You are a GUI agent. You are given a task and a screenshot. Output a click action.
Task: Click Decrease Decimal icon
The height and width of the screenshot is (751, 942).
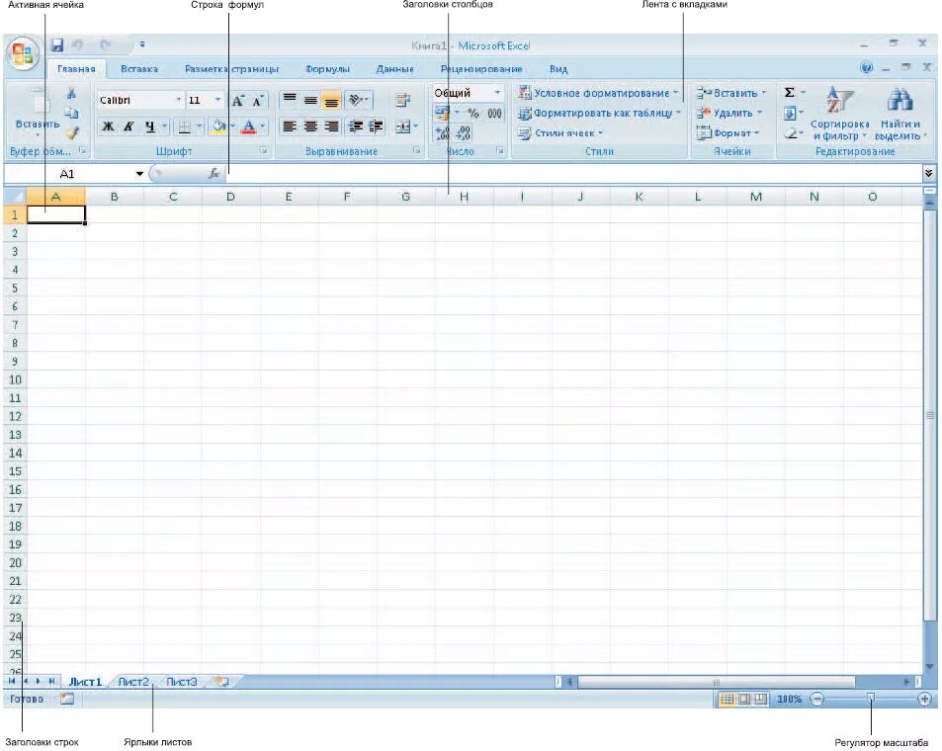(464, 132)
